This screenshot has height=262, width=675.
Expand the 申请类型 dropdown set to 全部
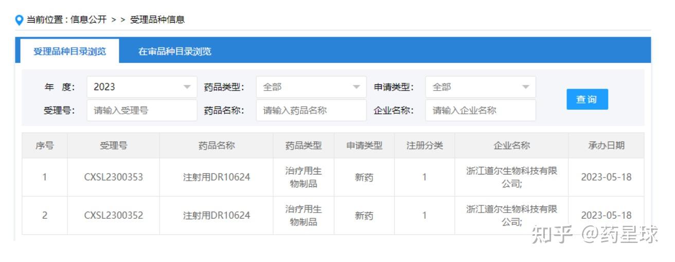[481, 87]
